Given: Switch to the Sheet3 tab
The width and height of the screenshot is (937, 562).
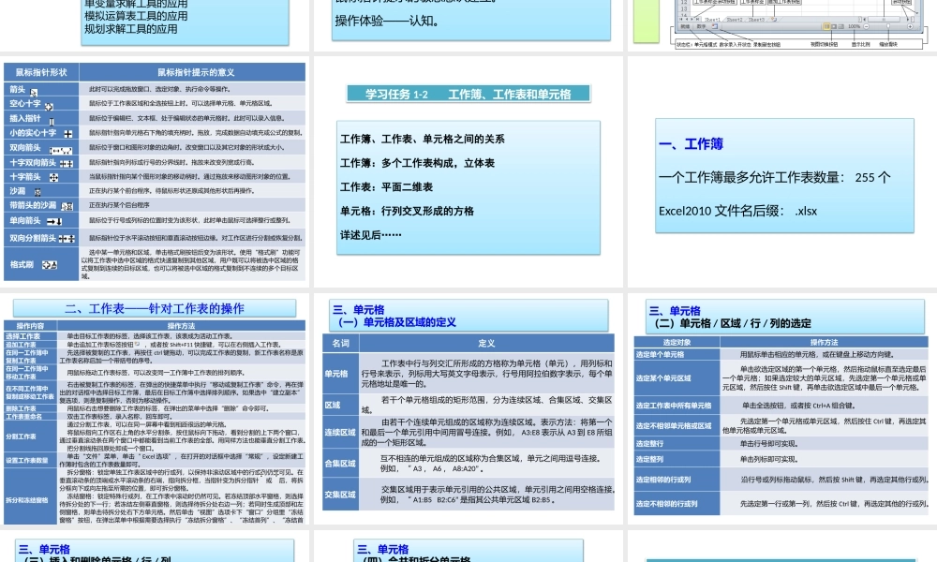Looking at the screenshot, I should tap(756, 20).
